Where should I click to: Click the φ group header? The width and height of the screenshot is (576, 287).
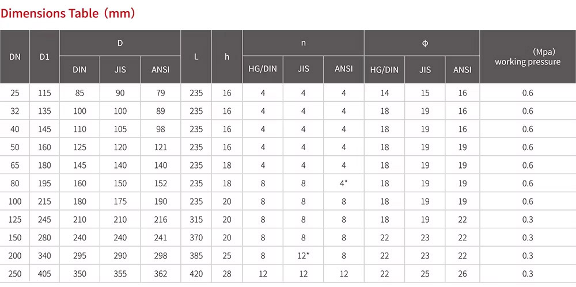click(x=425, y=43)
